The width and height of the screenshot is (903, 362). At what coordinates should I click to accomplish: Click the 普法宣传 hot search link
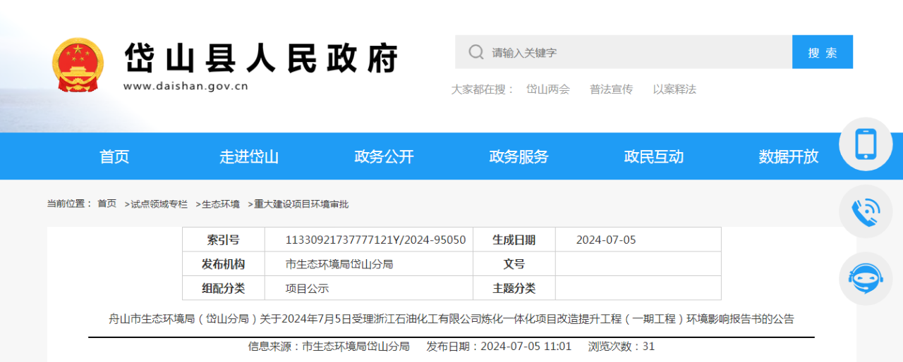tap(611, 89)
